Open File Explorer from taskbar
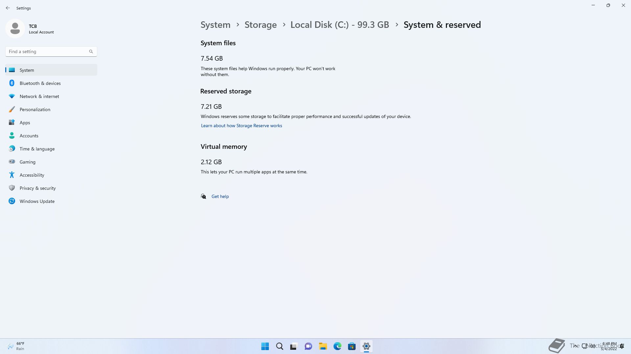 tap(323, 346)
